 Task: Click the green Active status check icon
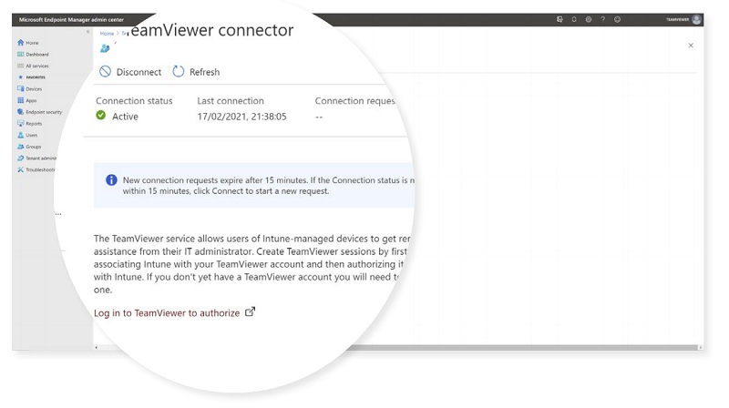coord(101,116)
